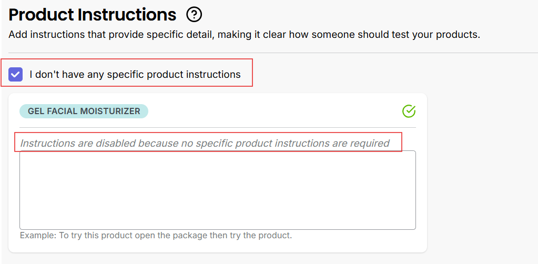Image resolution: width=538 pixels, height=264 pixels.
Task: Click the "I don't have any specific product instructions" label
Action: coord(135,74)
